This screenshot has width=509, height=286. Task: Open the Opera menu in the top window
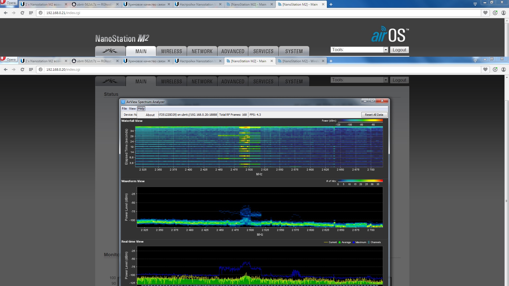[x=9, y=3]
